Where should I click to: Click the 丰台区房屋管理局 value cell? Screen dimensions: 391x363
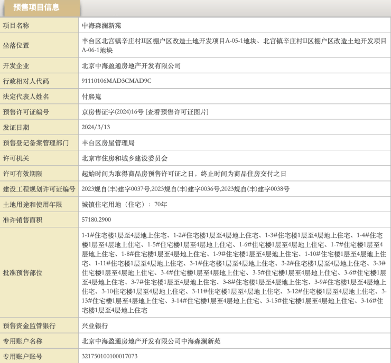(x=108, y=142)
